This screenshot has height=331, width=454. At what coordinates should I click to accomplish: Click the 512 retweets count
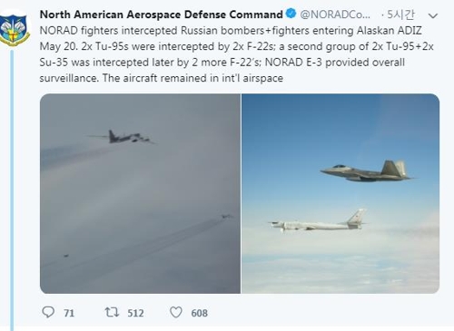pos(135,313)
